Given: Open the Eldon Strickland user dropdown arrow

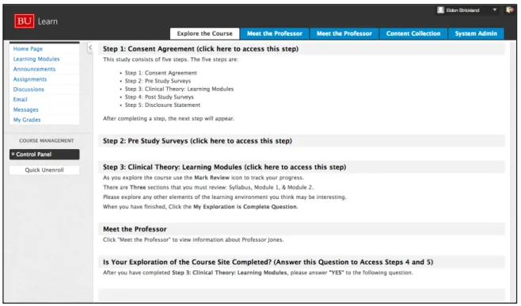Looking at the screenshot, I should click(x=494, y=10).
